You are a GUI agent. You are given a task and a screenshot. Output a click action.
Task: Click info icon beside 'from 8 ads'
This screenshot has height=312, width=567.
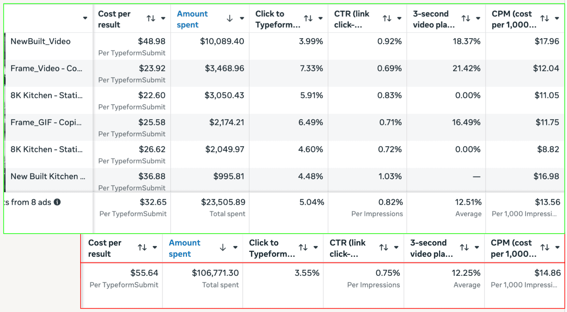(57, 202)
